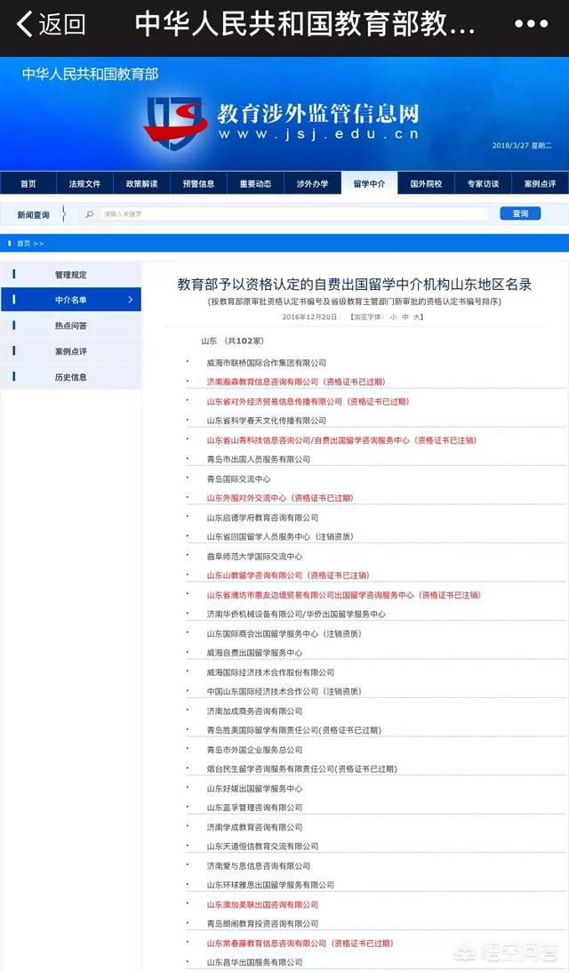Set browsing font size to 小
The image size is (569, 972).
pyautogui.click(x=393, y=317)
